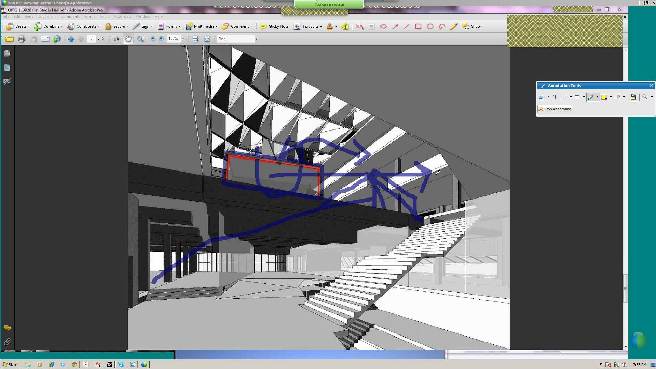Go to previous page with up arrow

71,39
